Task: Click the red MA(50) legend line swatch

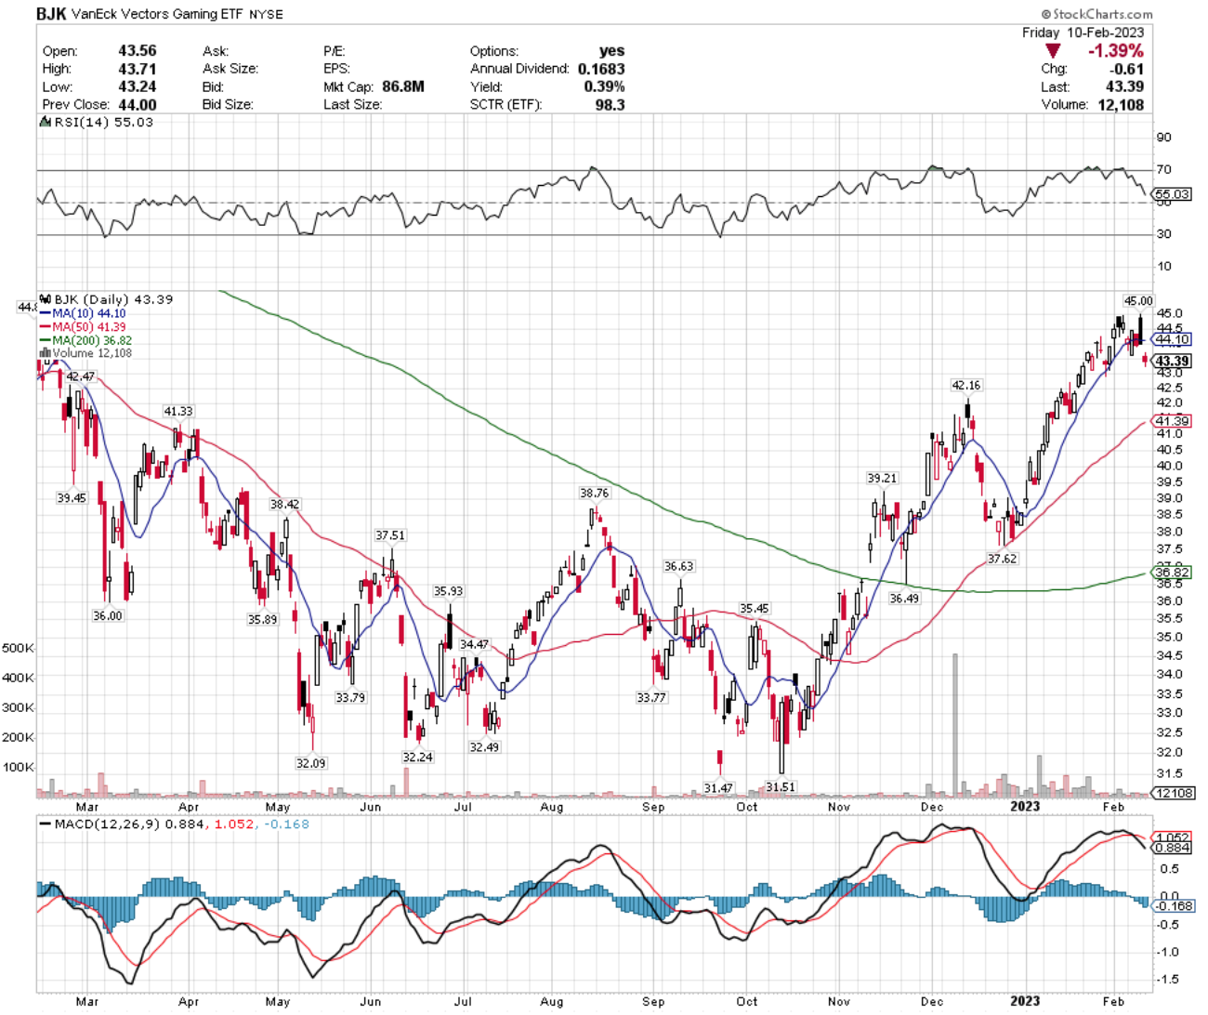Action: click(45, 327)
